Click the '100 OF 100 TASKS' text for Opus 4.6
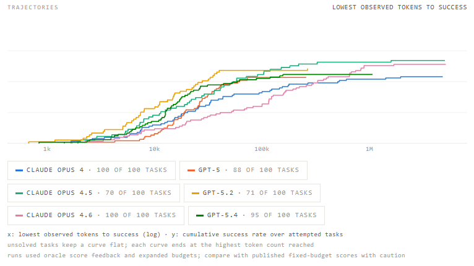Screen dimensions: 474x266 pyautogui.click(x=140, y=215)
